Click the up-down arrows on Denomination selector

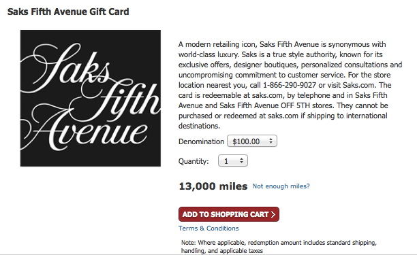271,141
